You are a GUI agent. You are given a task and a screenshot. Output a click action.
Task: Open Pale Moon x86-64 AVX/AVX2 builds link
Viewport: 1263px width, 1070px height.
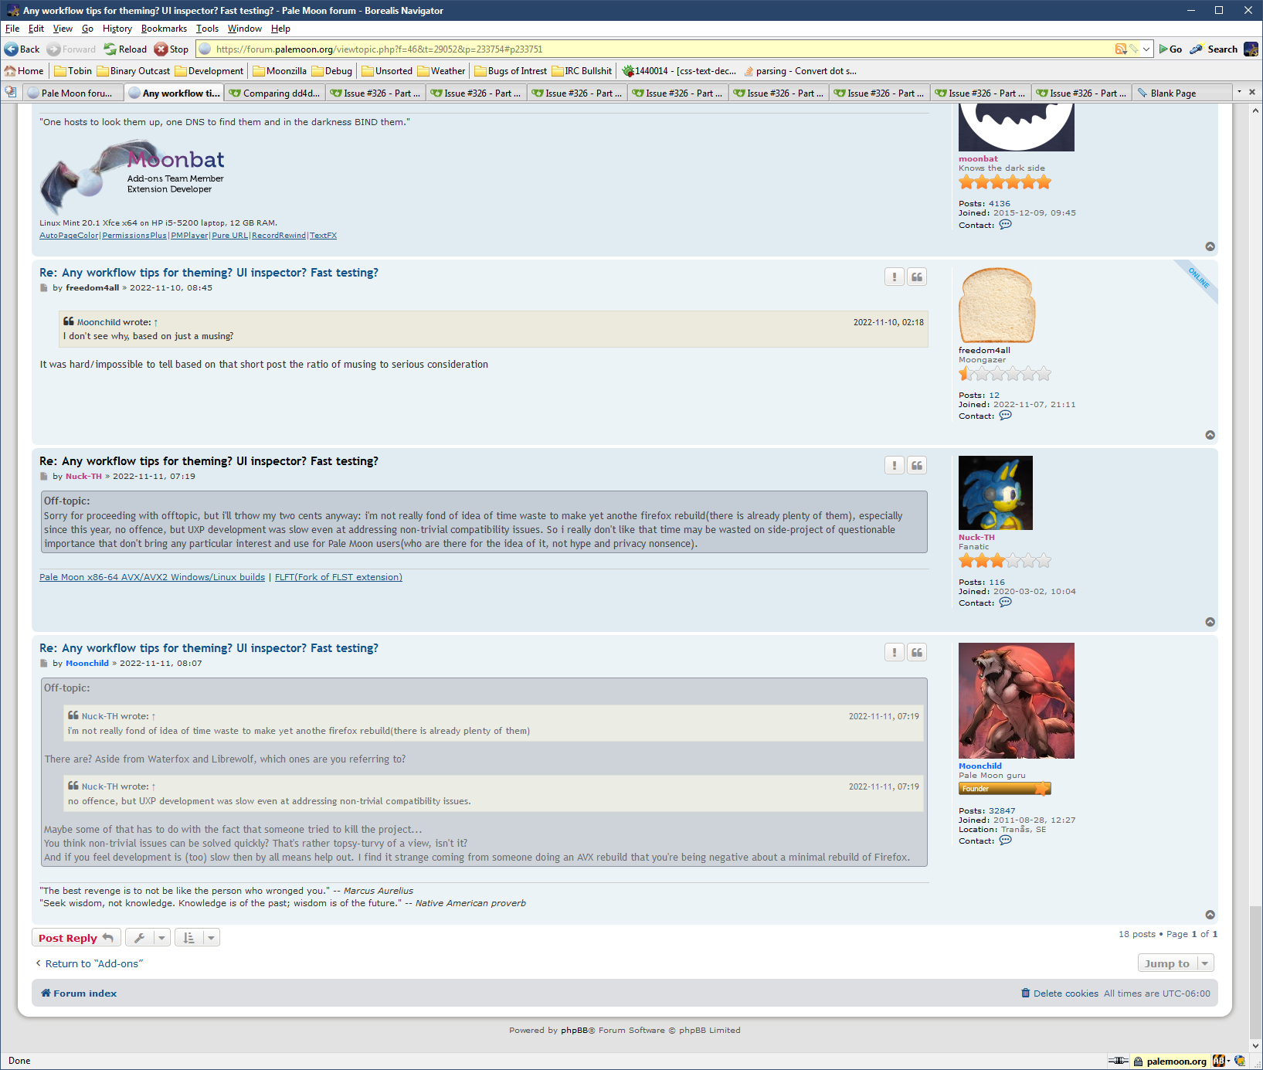[x=152, y=577]
